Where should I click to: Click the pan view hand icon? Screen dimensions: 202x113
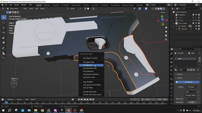point(166,31)
